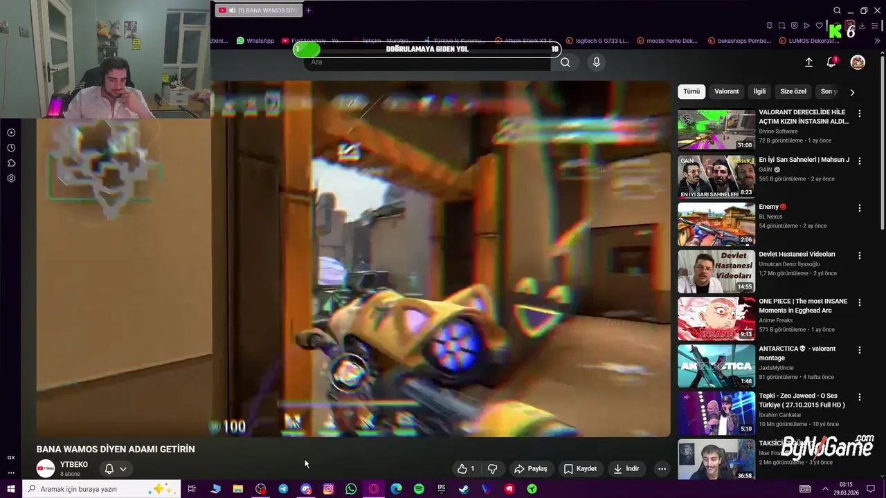Open a new tab with the plus button

pos(308,10)
